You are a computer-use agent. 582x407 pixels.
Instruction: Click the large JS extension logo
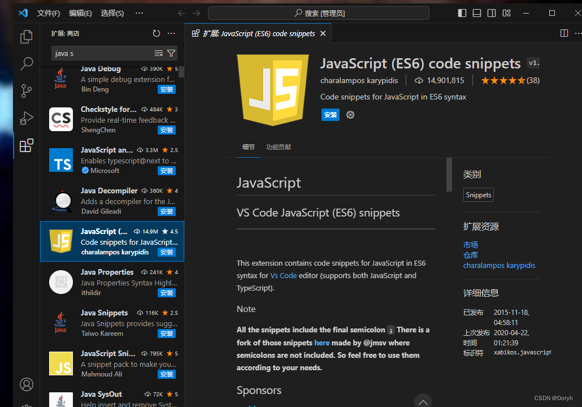273,90
